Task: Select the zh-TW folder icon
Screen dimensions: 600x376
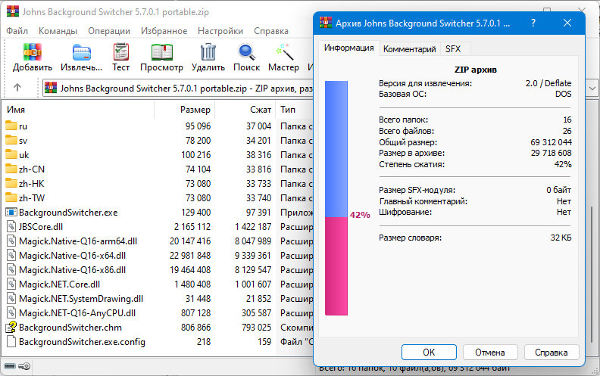Action: pos(11,198)
